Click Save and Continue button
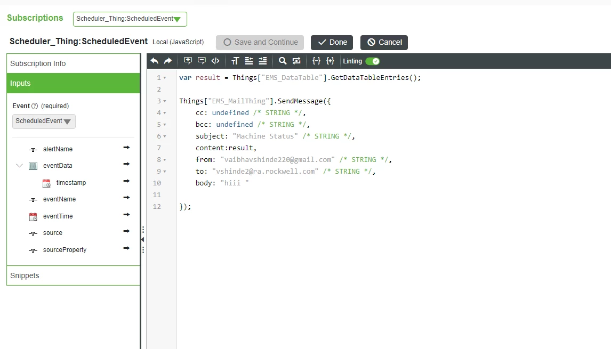This screenshot has height=349, width=611. [x=260, y=43]
